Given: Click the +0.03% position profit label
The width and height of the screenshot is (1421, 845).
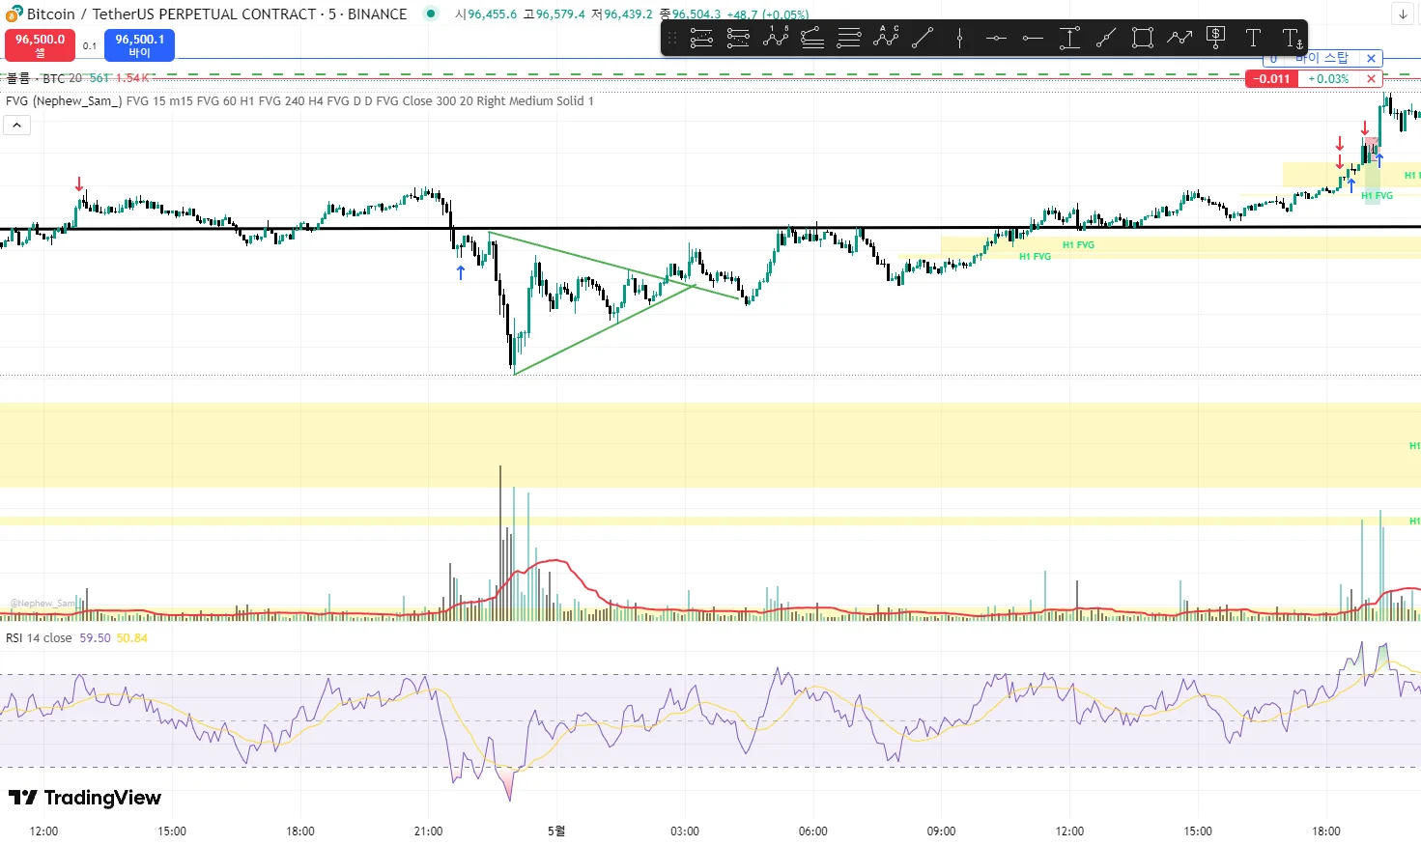Looking at the screenshot, I should pos(1328,79).
